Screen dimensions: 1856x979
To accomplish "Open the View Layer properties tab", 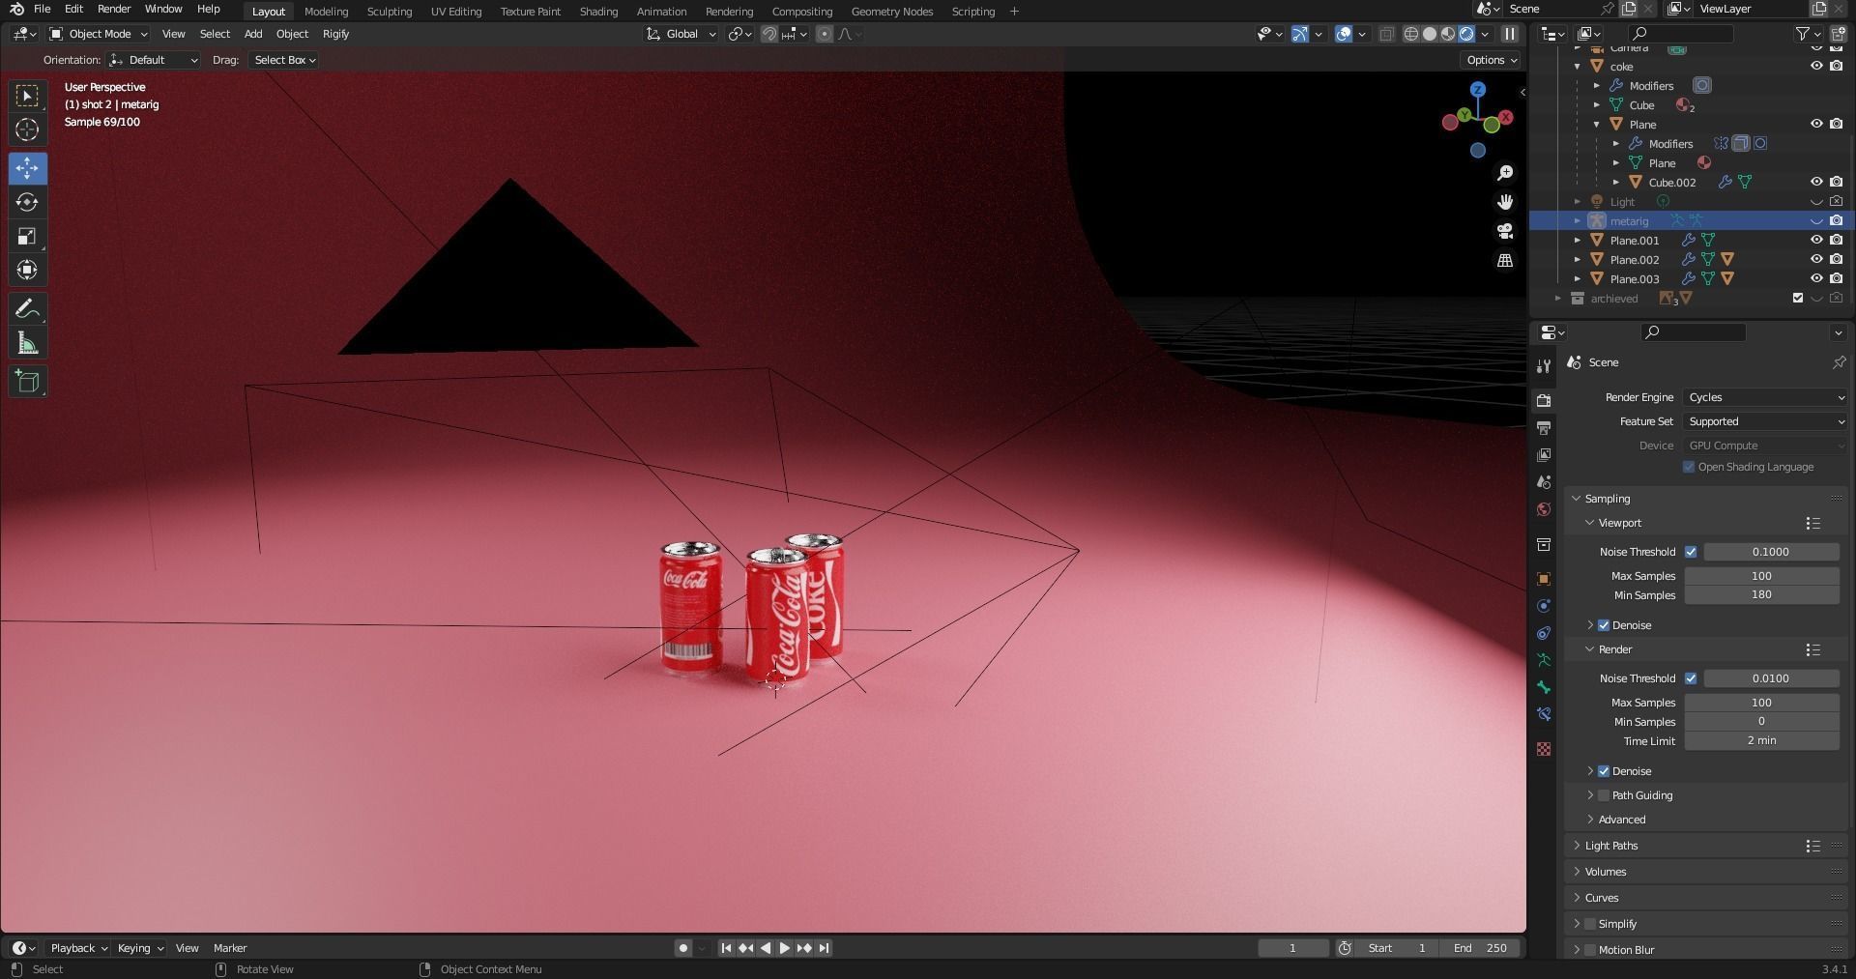I will 1544,454.
